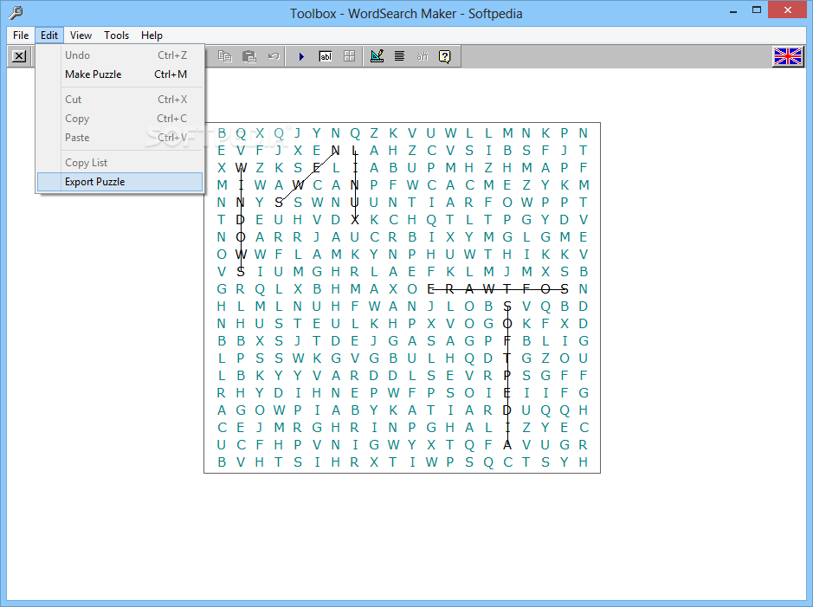Click Copy in the Edit menu
The height and width of the screenshot is (607, 813).
coord(120,118)
